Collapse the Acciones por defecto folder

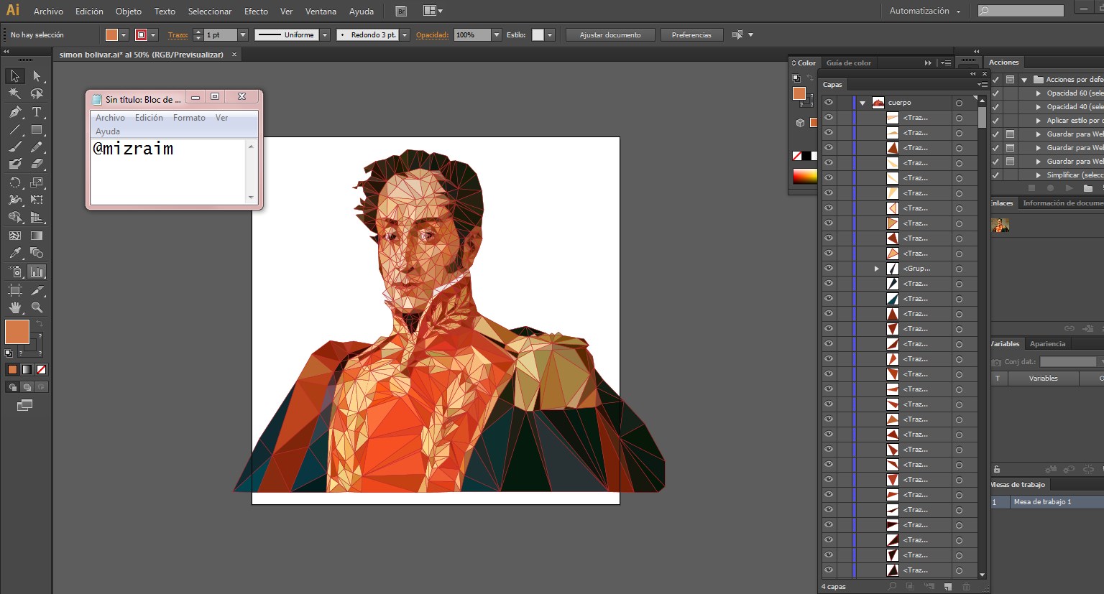pos(1024,80)
